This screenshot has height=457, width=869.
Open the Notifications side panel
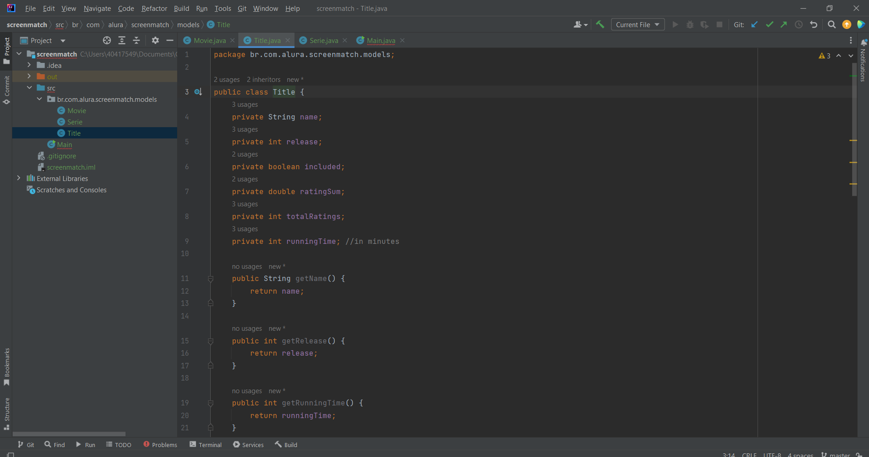(863, 60)
